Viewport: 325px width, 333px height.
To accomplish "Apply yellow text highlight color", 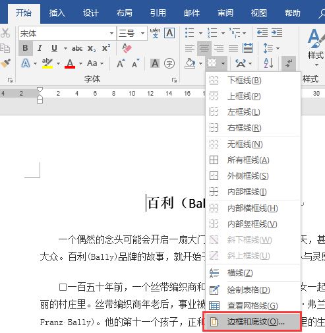I will click(47, 63).
